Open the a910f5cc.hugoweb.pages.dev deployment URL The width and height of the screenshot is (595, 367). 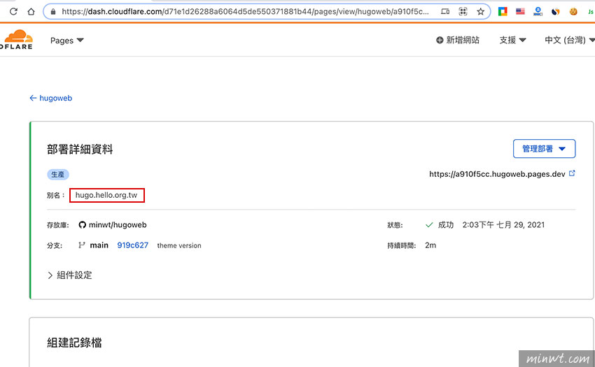[497, 174]
